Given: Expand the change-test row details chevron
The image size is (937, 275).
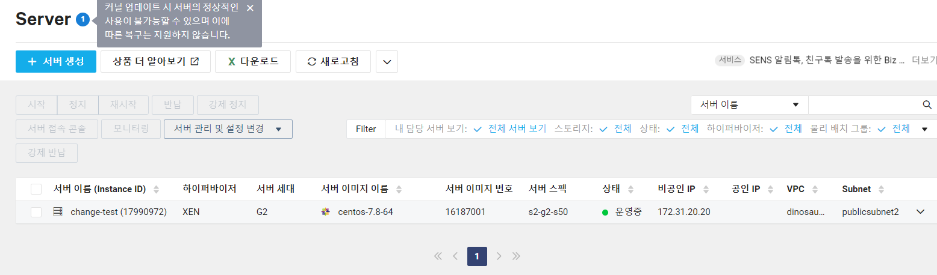Looking at the screenshot, I should pyautogui.click(x=920, y=212).
